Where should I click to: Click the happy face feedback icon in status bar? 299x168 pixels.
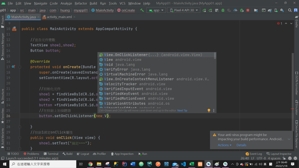pos(290,158)
